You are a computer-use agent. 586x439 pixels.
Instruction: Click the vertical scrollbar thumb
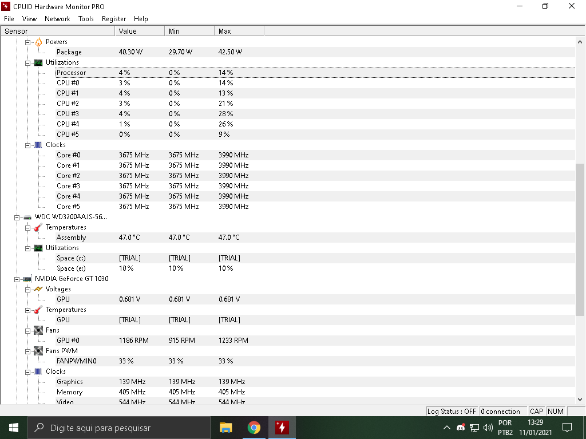point(580,239)
